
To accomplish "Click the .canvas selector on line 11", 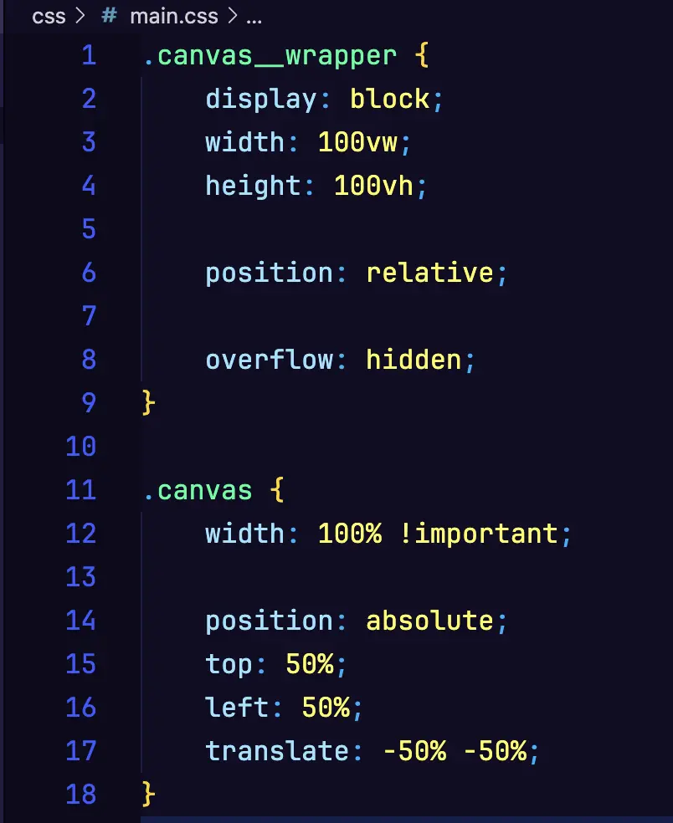I will (198, 489).
